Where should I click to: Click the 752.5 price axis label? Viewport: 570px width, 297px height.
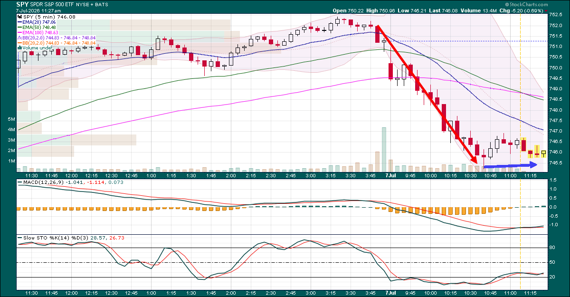coord(556,14)
